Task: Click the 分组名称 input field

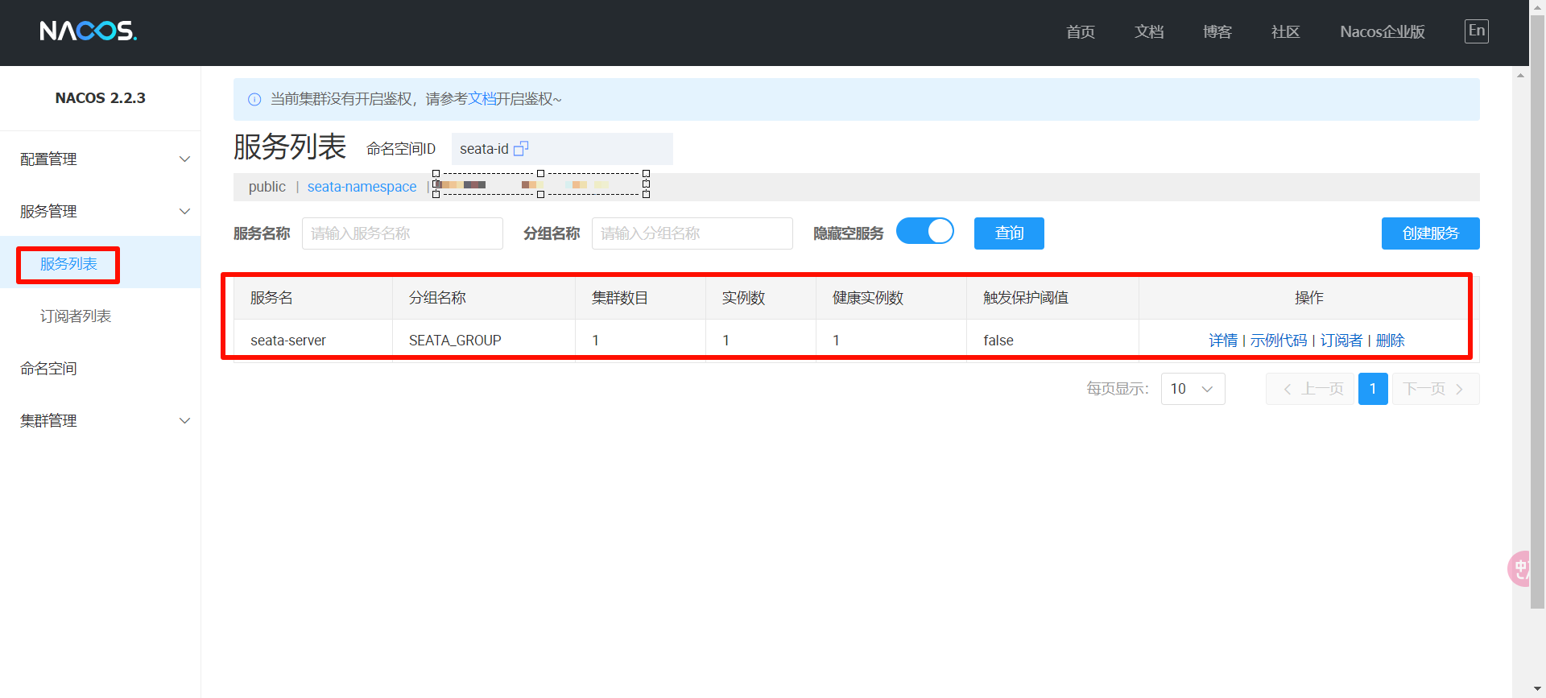Action: tap(692, 233)
